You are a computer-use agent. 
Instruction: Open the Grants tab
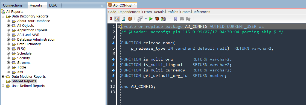coord(185,12)
